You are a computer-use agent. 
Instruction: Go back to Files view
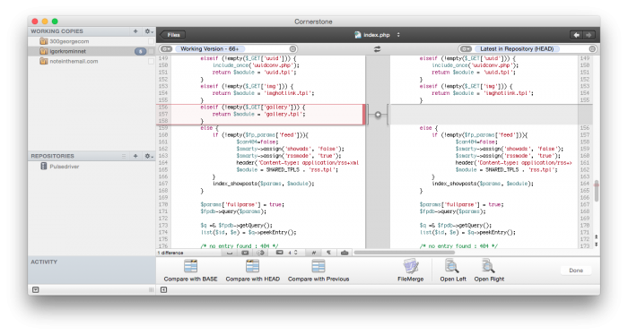(172, 35)
